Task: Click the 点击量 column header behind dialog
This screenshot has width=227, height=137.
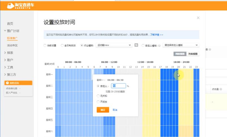Action: point(215,89)
